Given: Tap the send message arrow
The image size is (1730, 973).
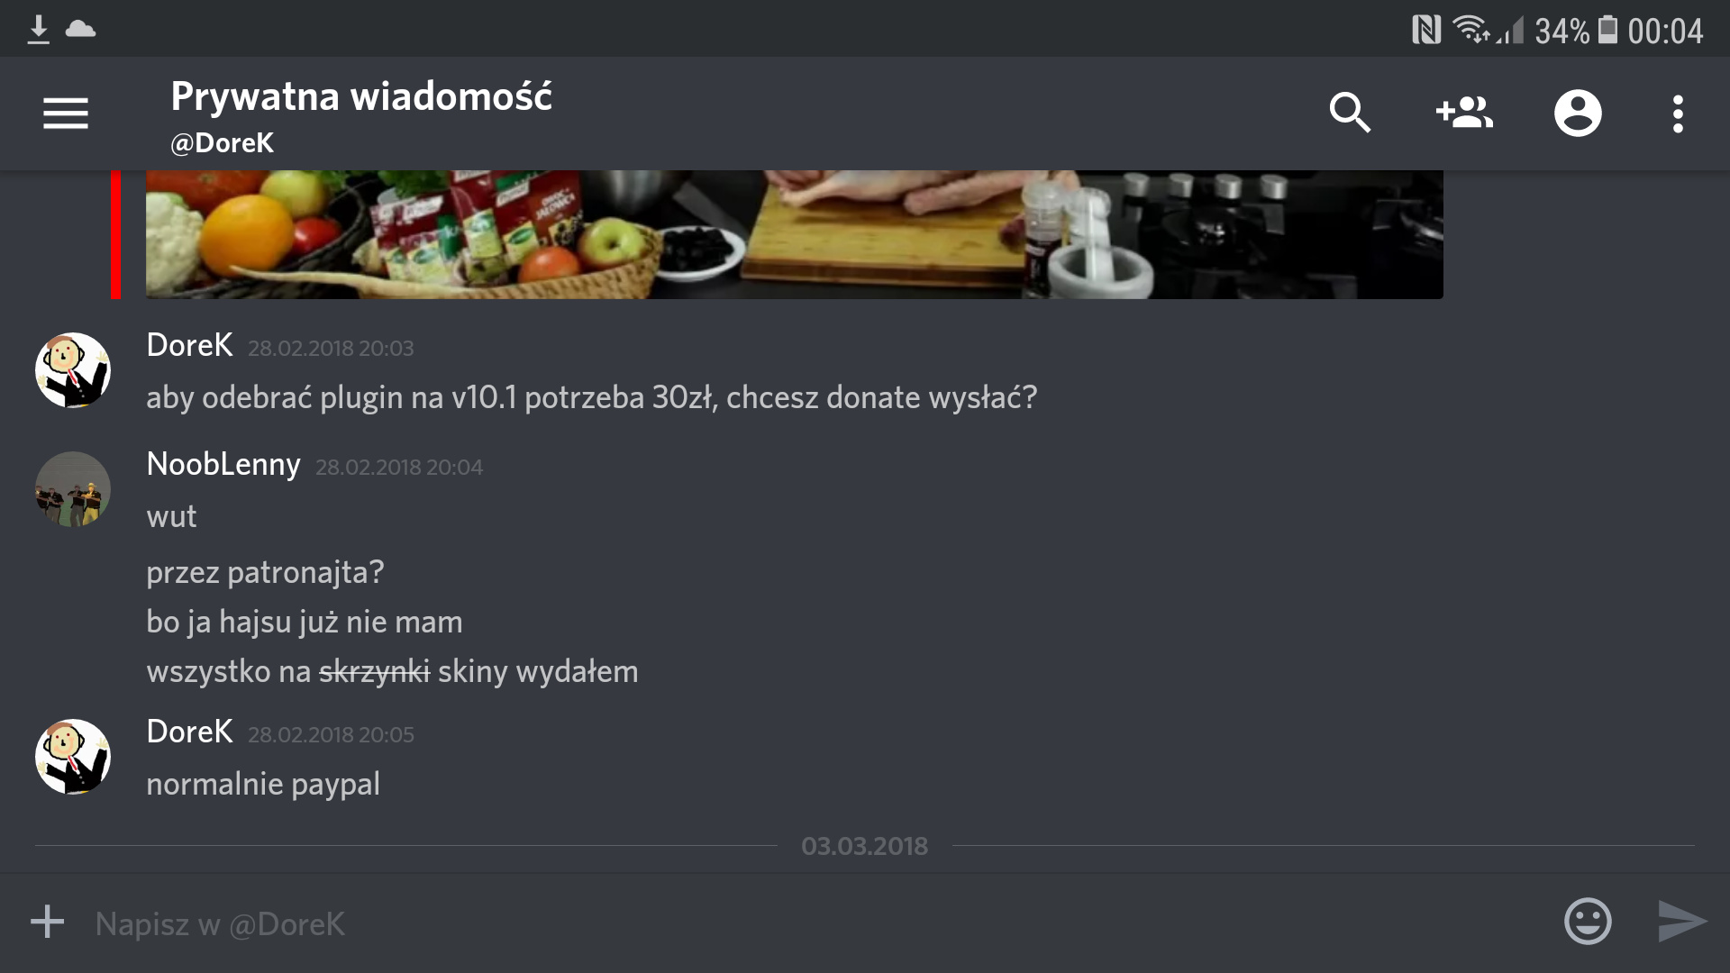Looking at the screenshot, I should coord(1682,922).
